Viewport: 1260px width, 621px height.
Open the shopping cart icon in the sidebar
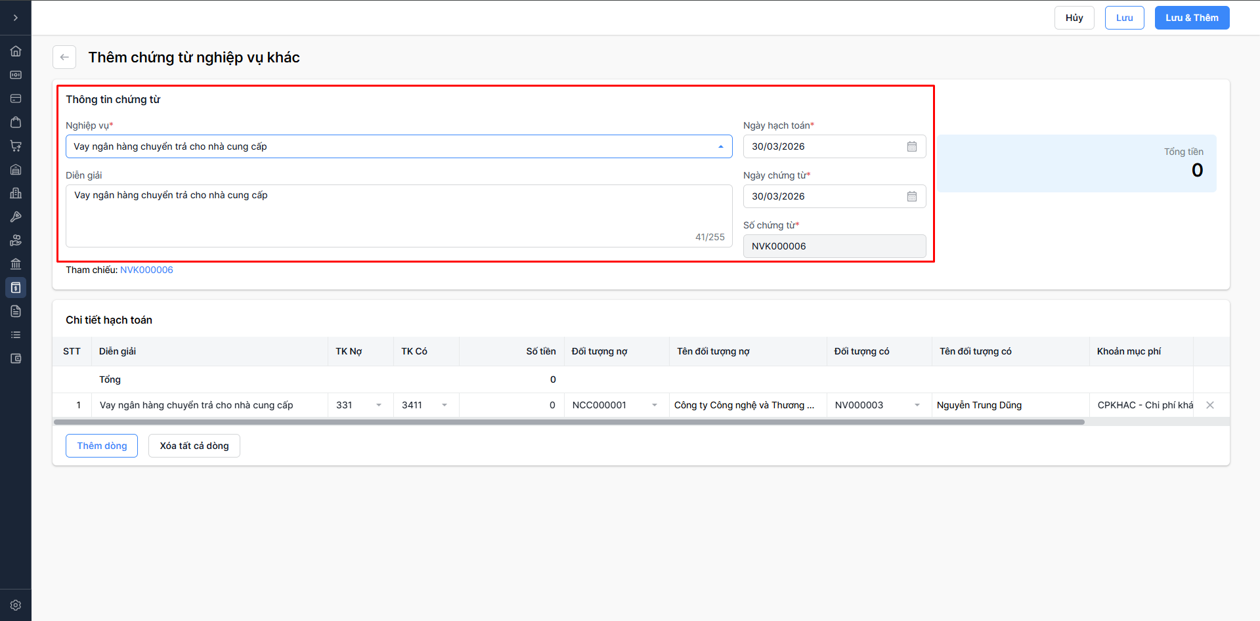[16, 146]
